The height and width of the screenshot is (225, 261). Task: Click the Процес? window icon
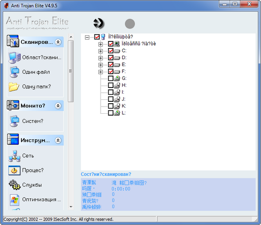[14, 170]
